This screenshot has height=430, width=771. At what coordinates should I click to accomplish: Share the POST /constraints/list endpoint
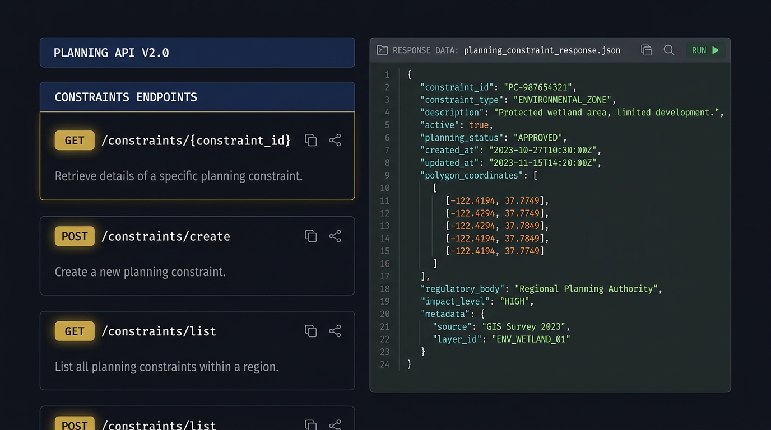[x=335, y=425]
